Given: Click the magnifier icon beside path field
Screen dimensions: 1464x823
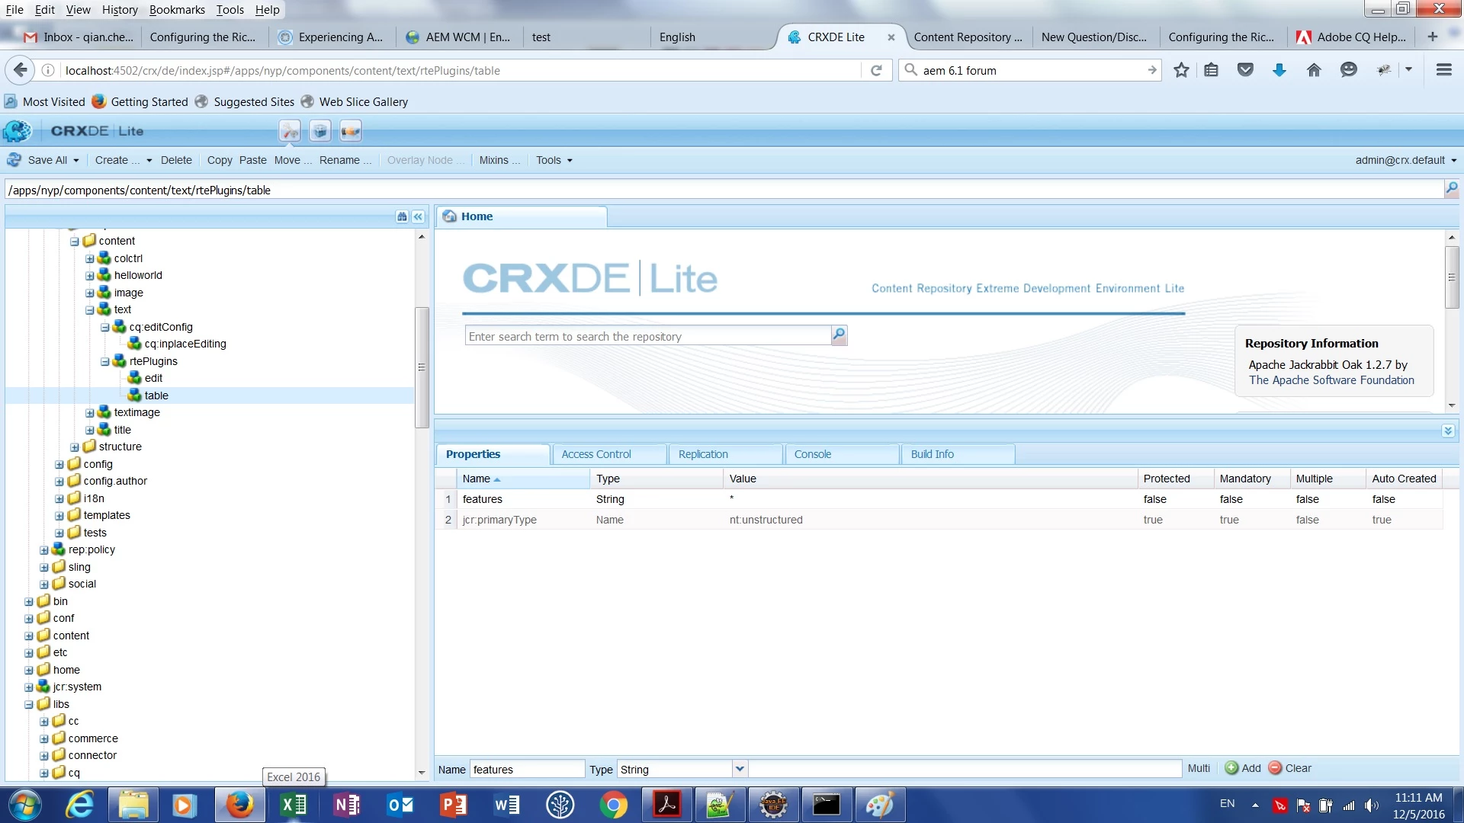Looking at the screenshot, I should click(1451, 188).
